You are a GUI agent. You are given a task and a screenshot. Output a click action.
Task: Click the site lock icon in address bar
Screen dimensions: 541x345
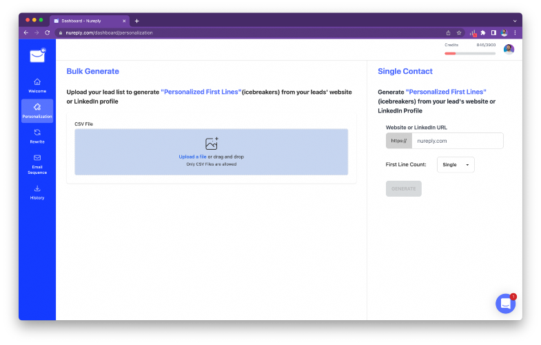tap(61, 33)
